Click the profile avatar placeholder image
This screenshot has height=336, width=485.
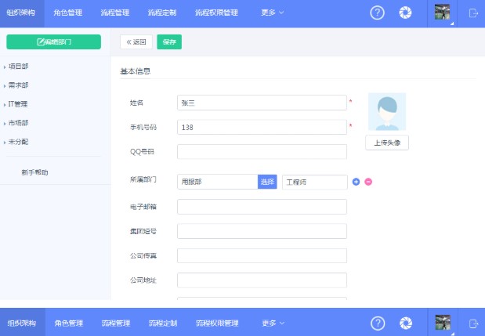pyautogui.click(x=386, y=111)
